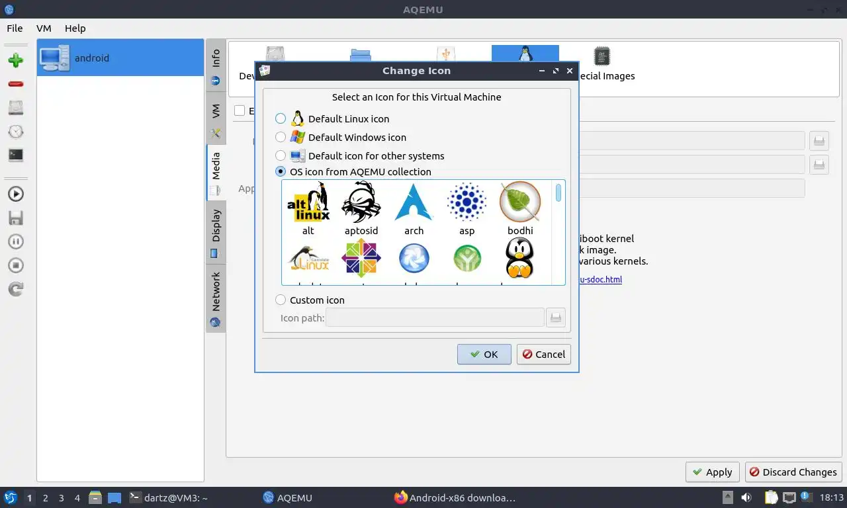Click second file browse button in main window
The image size is (847, 508).
click(819, 164)
